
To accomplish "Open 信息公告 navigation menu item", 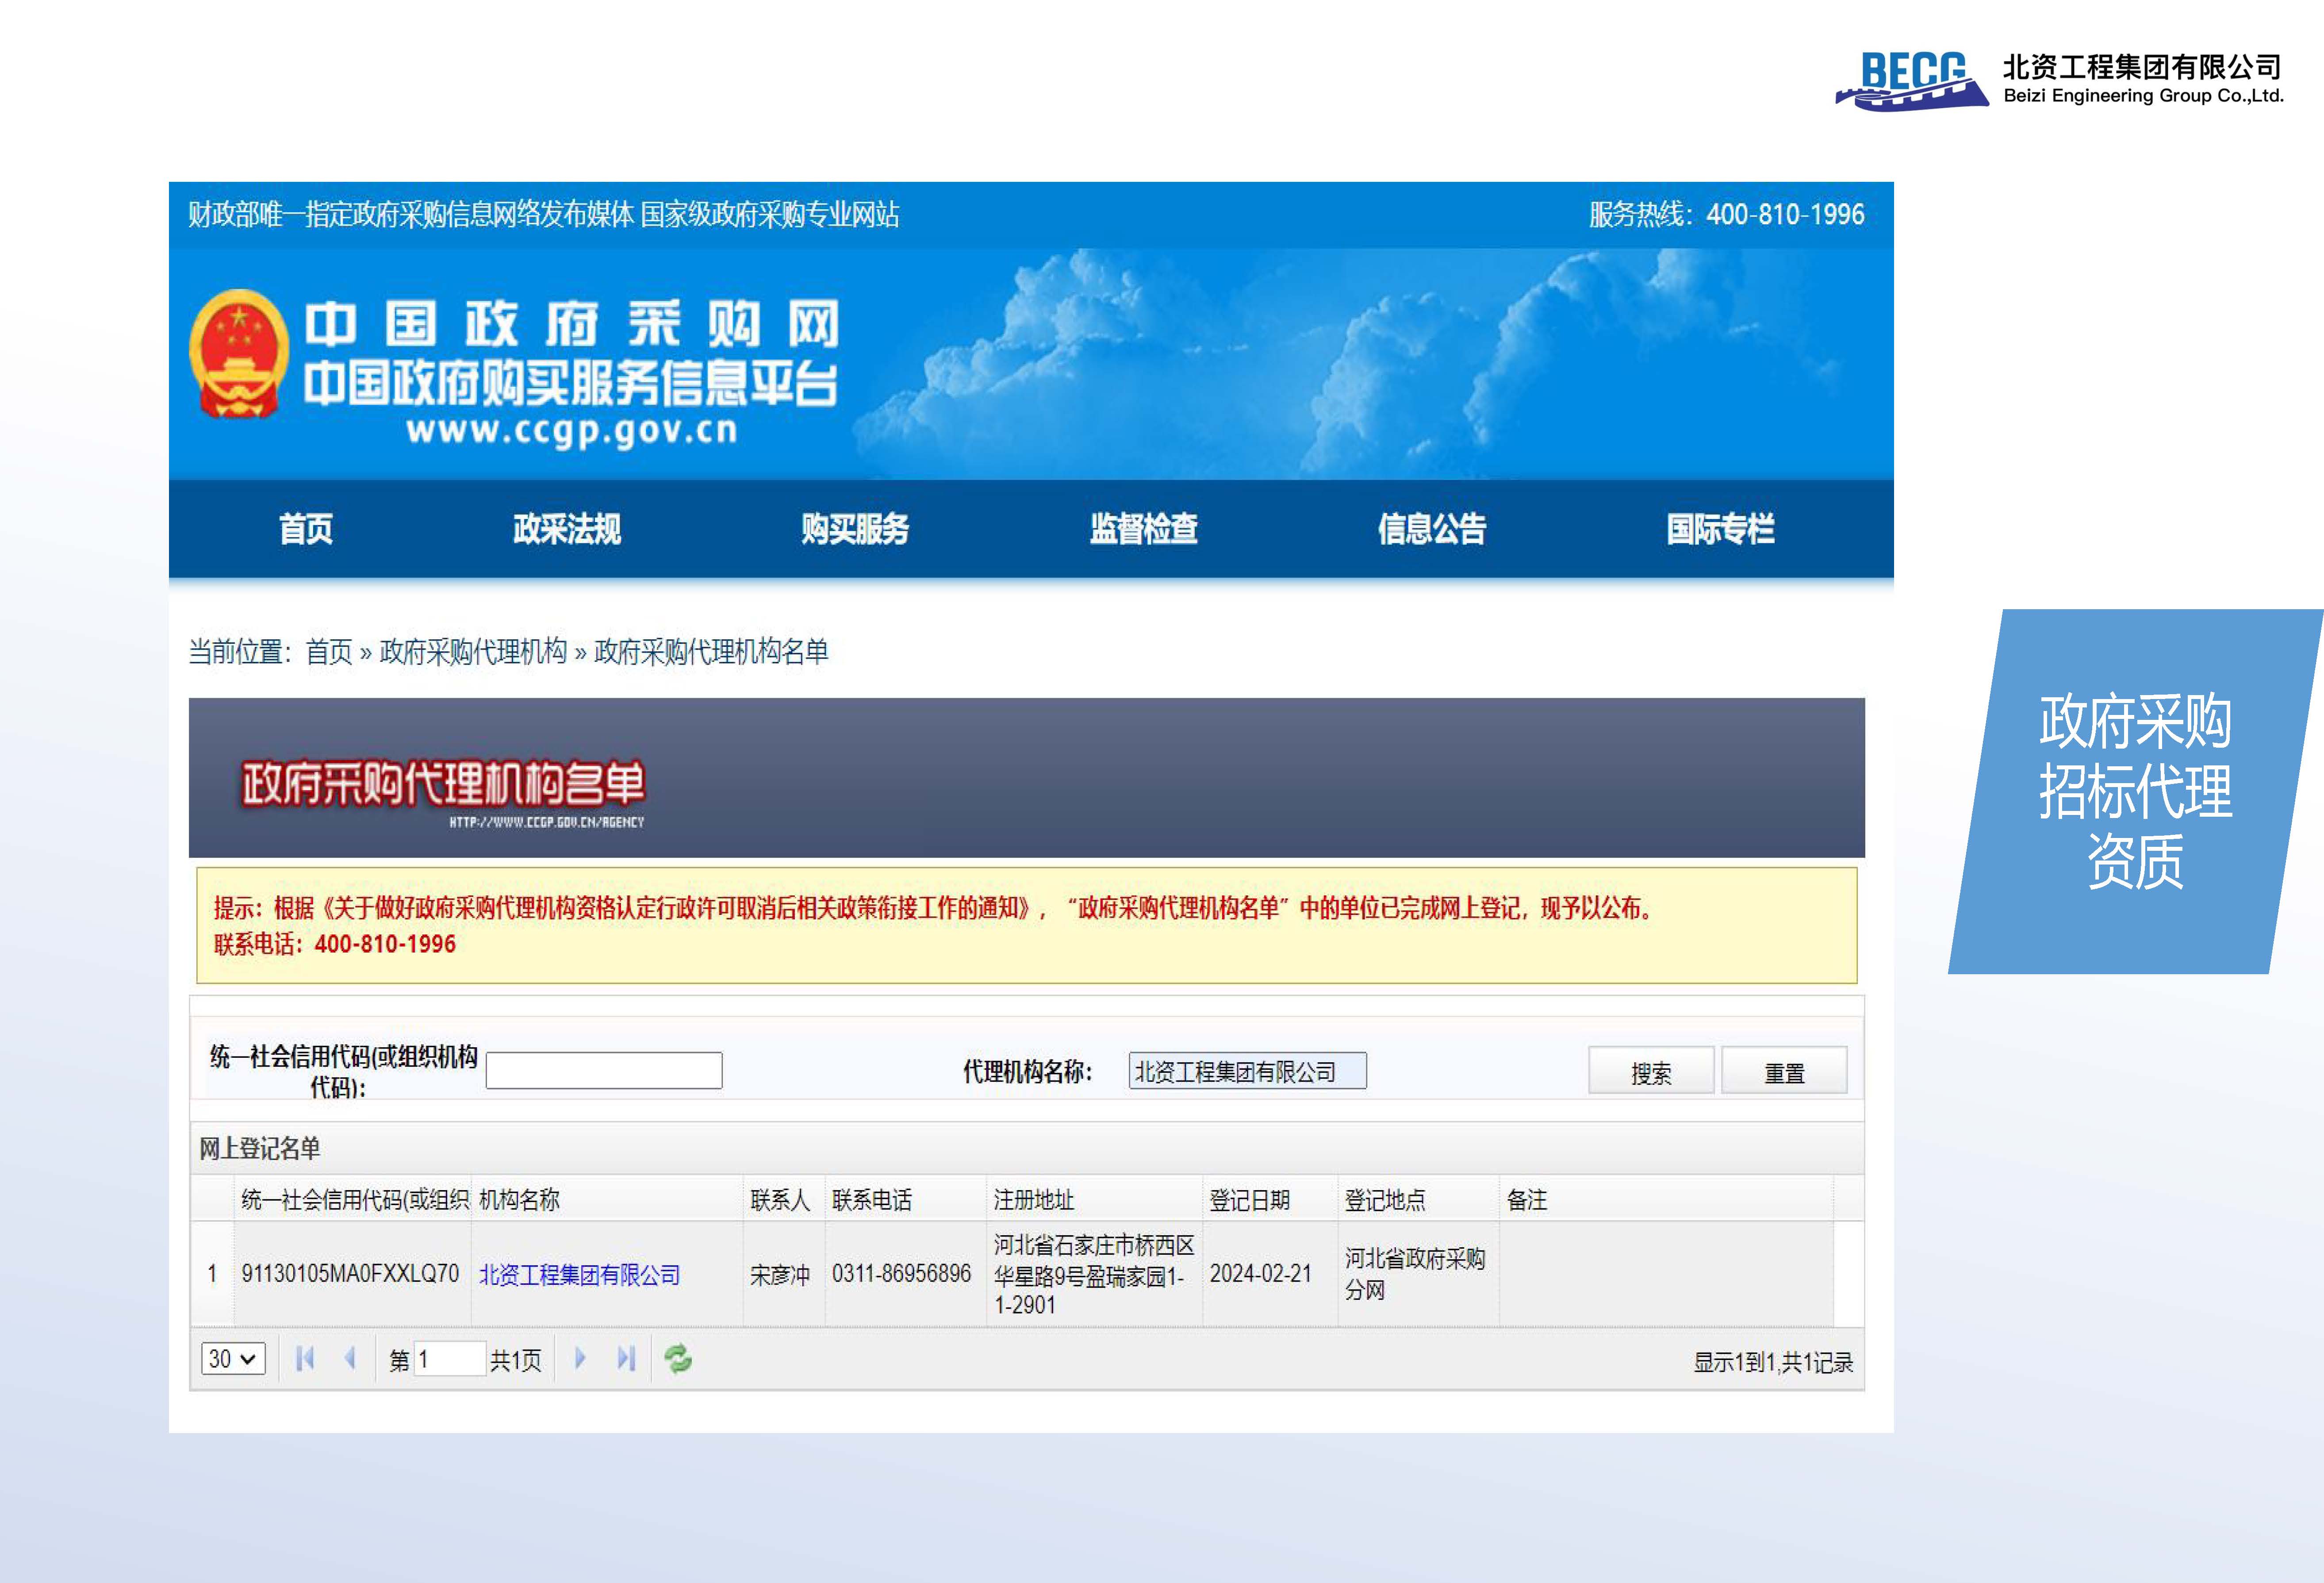I will 1432,529.
